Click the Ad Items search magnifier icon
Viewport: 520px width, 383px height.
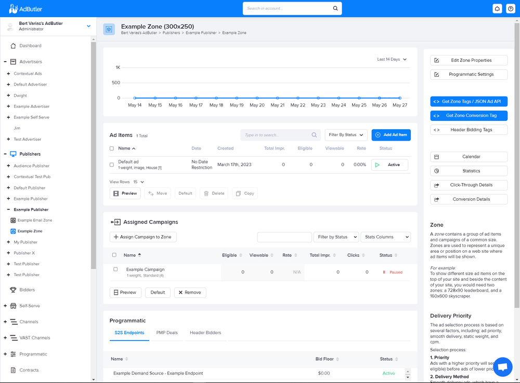(x=314, y=135)
